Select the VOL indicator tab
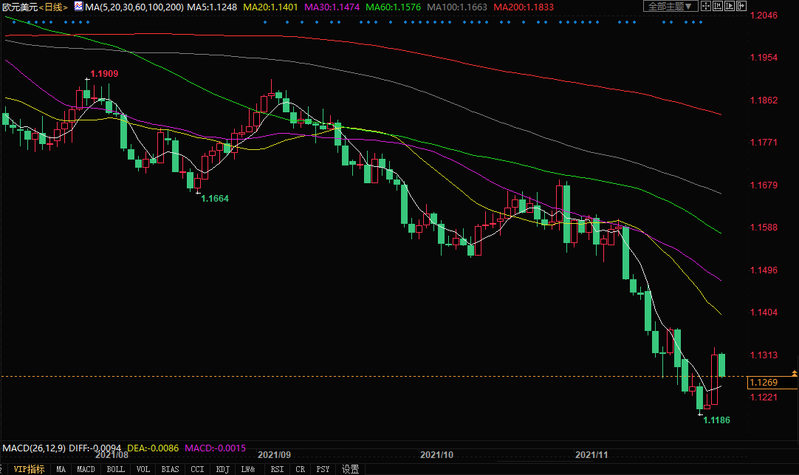This screenshot has height=475, width=799. click(143, 469)
